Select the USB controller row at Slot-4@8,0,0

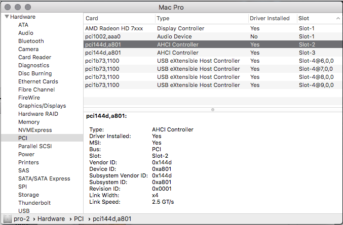[x=213, y=77]
